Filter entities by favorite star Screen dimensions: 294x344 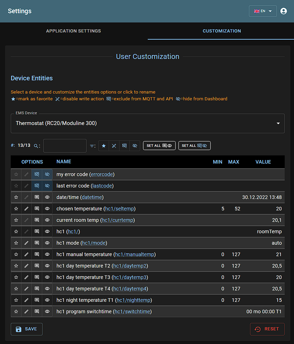coord(104,146)
